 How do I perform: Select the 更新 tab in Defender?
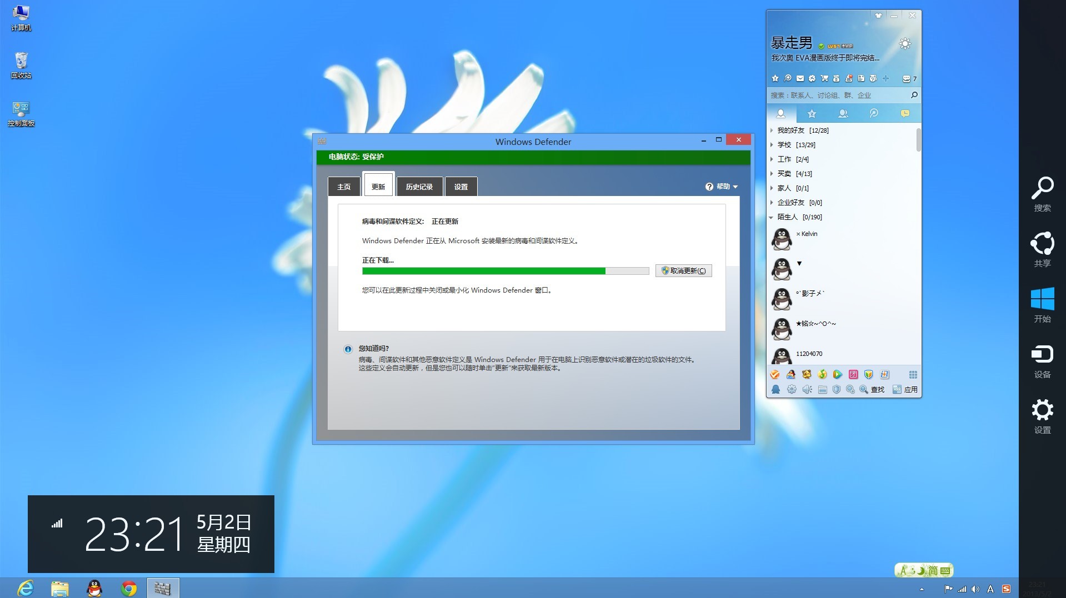click(378, 184)
